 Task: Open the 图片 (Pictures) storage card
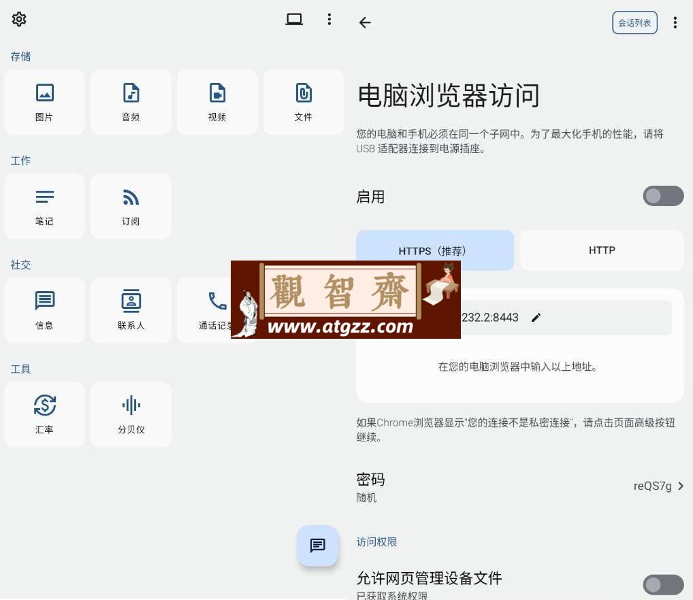(x=45, y=102)
